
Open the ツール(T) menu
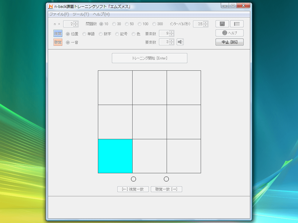81,14
